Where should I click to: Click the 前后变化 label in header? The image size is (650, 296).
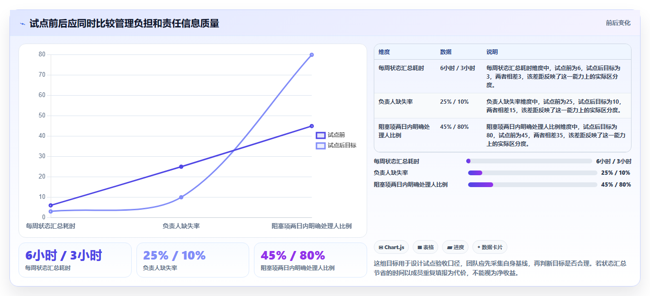point(618,23)
